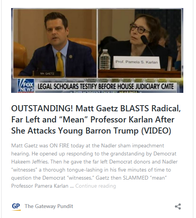Viewport: 196px width, 218px height.
Task: Click the share icon on the card
Action: (x=178, y=206)
